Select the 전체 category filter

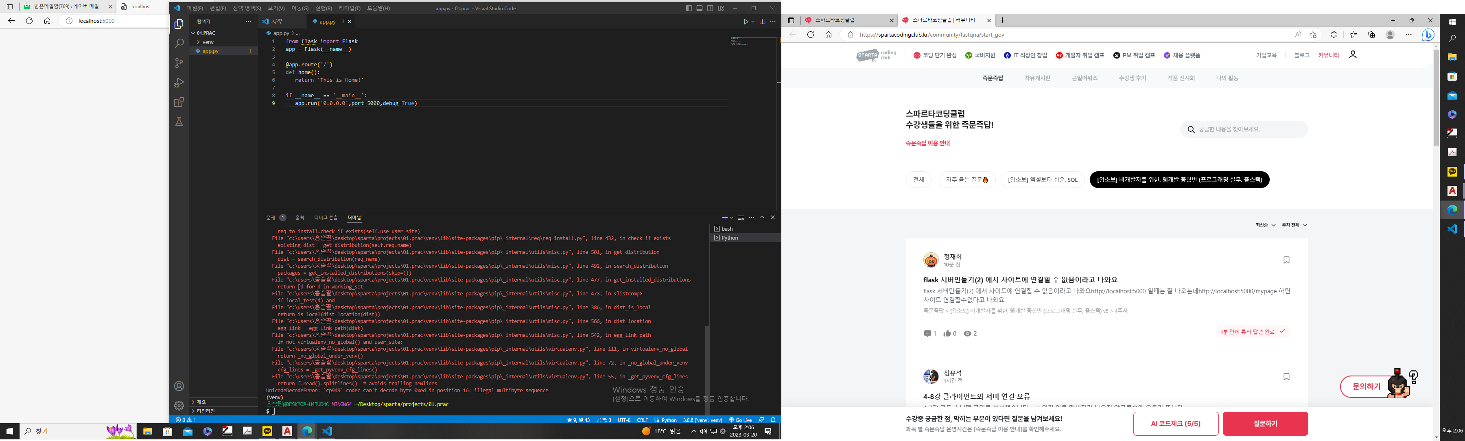click(x=918, y=179)
